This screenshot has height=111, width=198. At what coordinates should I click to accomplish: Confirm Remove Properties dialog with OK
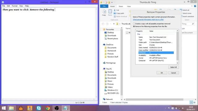161,73
